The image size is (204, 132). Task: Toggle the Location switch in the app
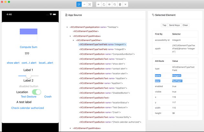(x=36, y=92)
